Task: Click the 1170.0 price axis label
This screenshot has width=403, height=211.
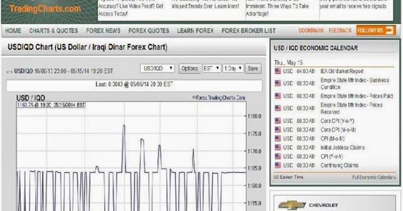Action: (255, 151)
